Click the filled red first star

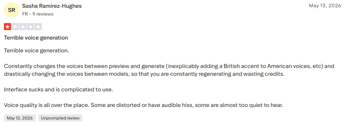(x=7, y=27)
